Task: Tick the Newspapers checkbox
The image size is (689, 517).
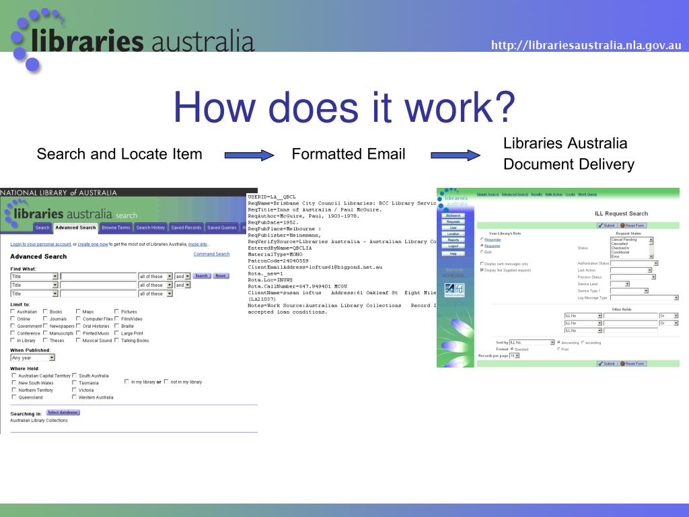Action: click(x=45, y=326)
